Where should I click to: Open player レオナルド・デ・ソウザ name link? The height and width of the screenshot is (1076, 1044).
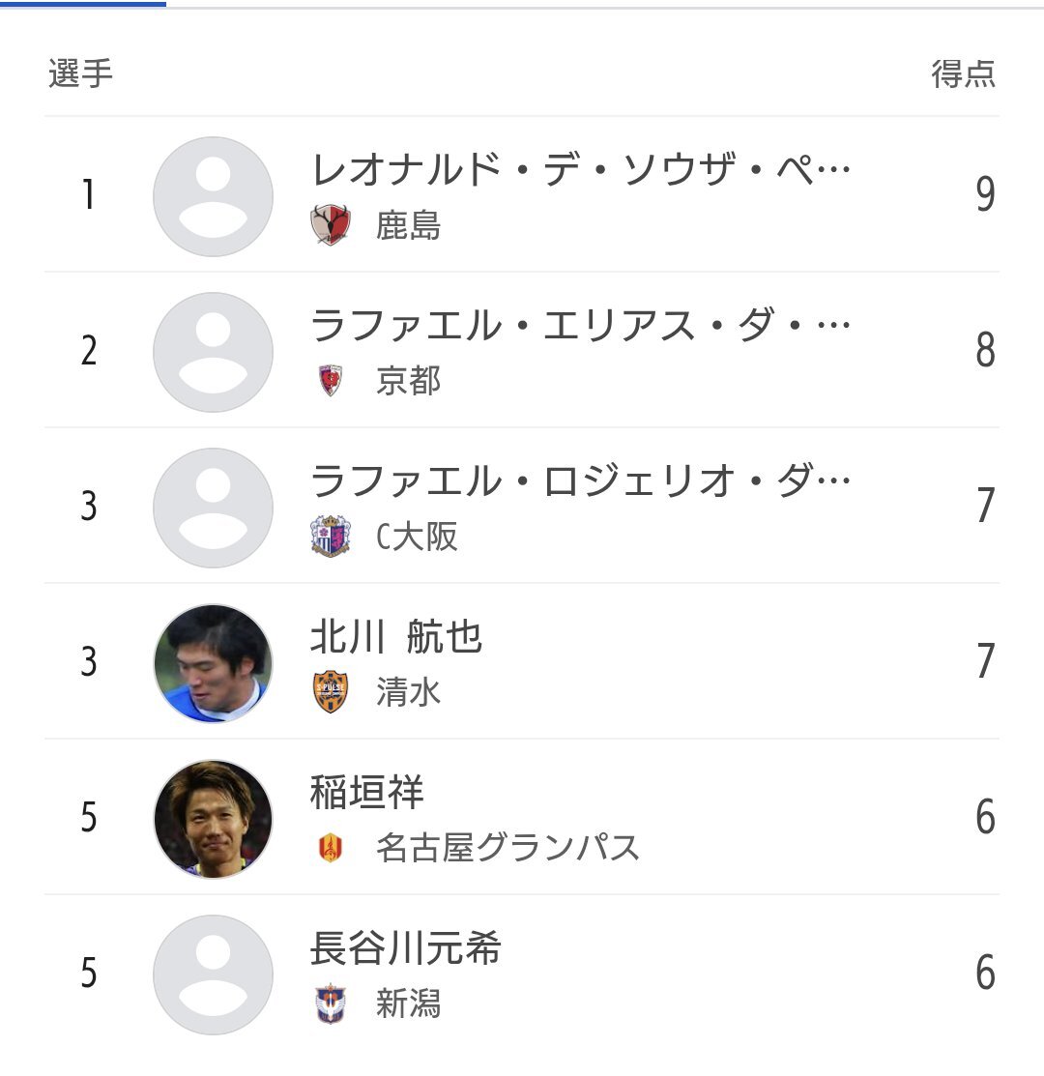(x=580, y=169)
